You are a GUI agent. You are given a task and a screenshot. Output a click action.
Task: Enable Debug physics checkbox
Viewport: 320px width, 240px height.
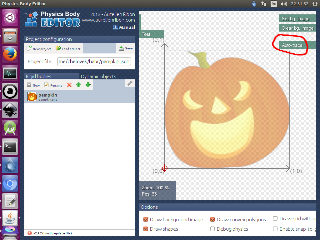(x=212, y=229)
